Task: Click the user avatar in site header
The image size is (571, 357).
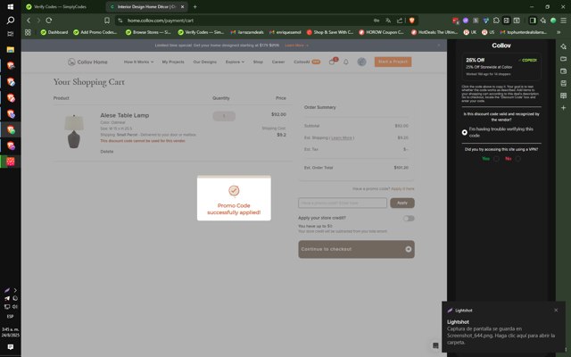Action: coord(361,62)
